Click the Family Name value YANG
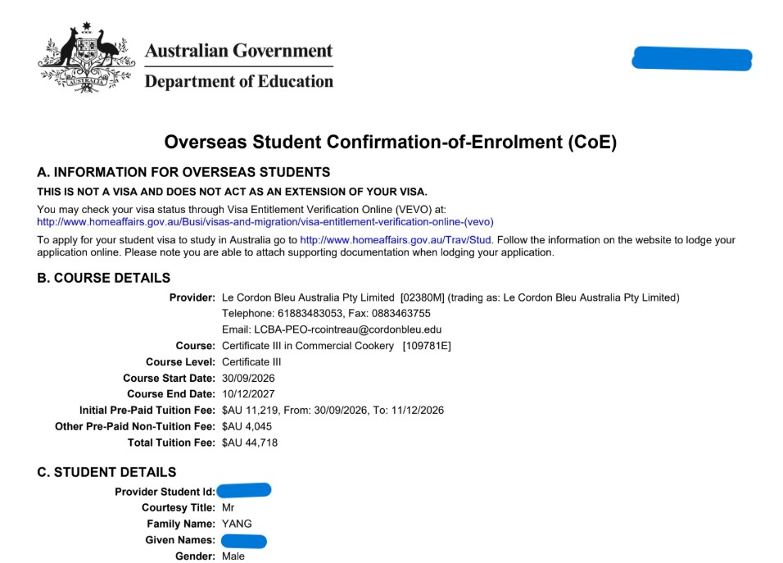The width and height of the screenshot is (783, 563). coord(237,524)
